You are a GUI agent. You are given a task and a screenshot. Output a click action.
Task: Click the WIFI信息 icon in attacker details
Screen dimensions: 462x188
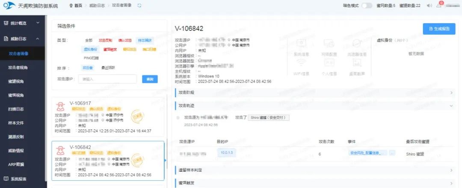[x=301, y=63]
